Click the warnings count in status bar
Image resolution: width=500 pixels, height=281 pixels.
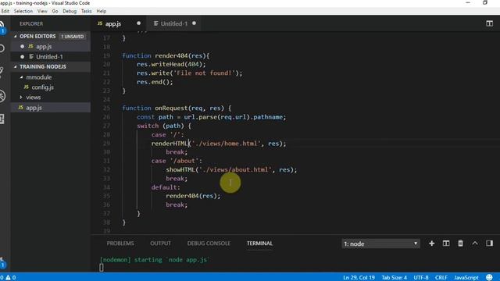click(x=11, y=278)
